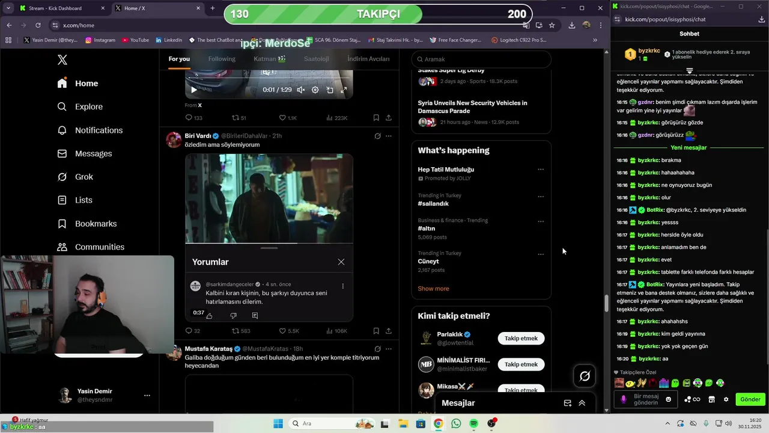This screenshot has height=433, width=769.
Task: Open Spotify from the Windows taskbar
Action: pos(473,423)
